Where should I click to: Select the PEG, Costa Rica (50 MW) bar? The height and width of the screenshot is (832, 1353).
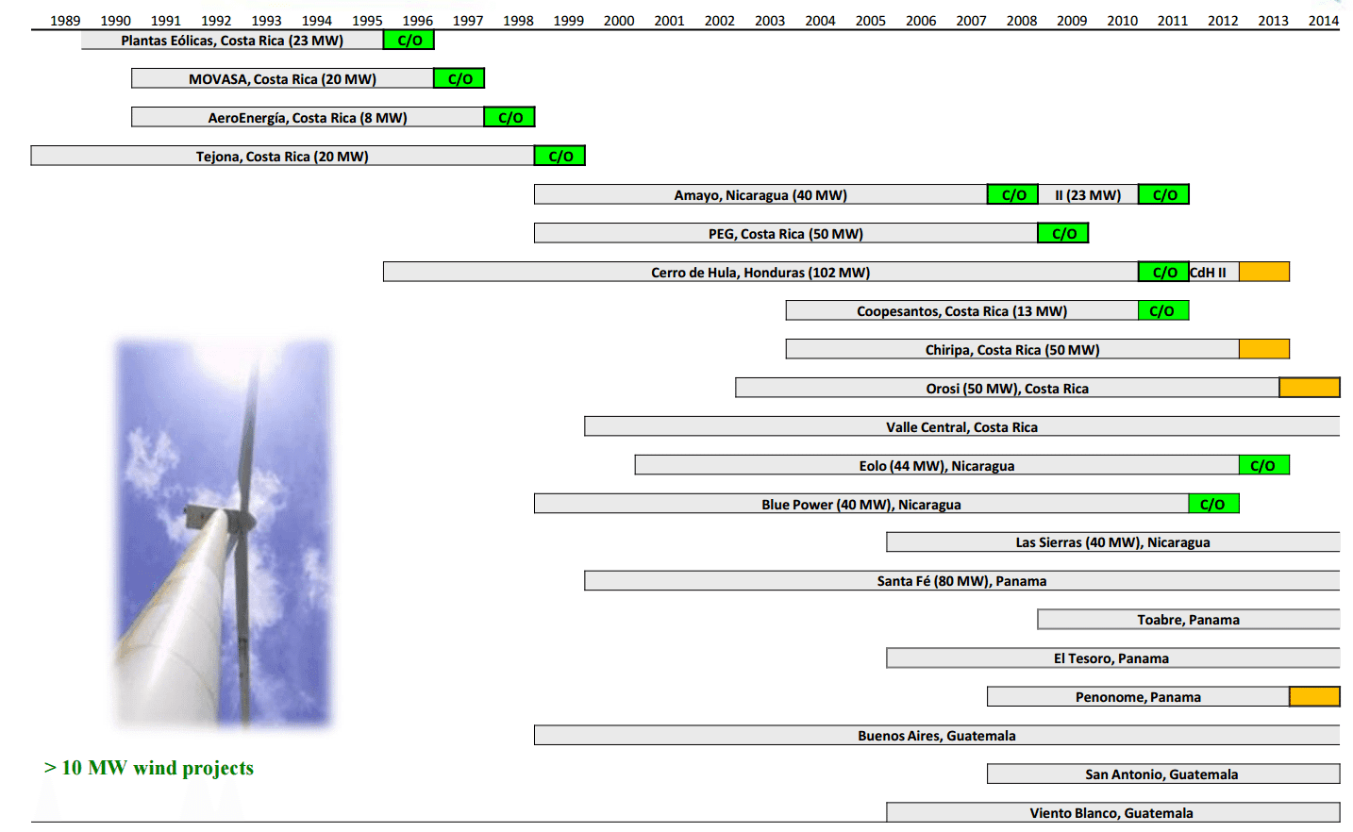point(786,234)
